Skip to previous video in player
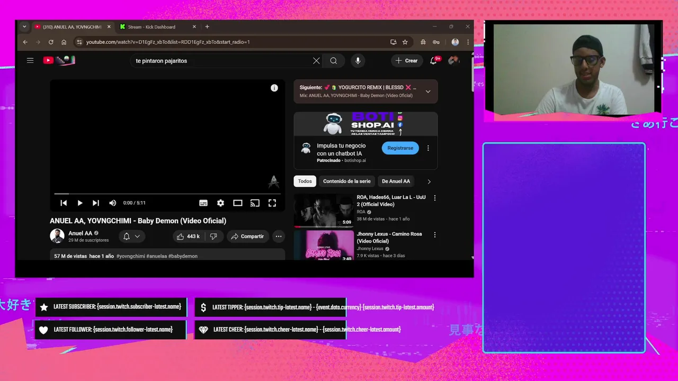 coord(64,203)
